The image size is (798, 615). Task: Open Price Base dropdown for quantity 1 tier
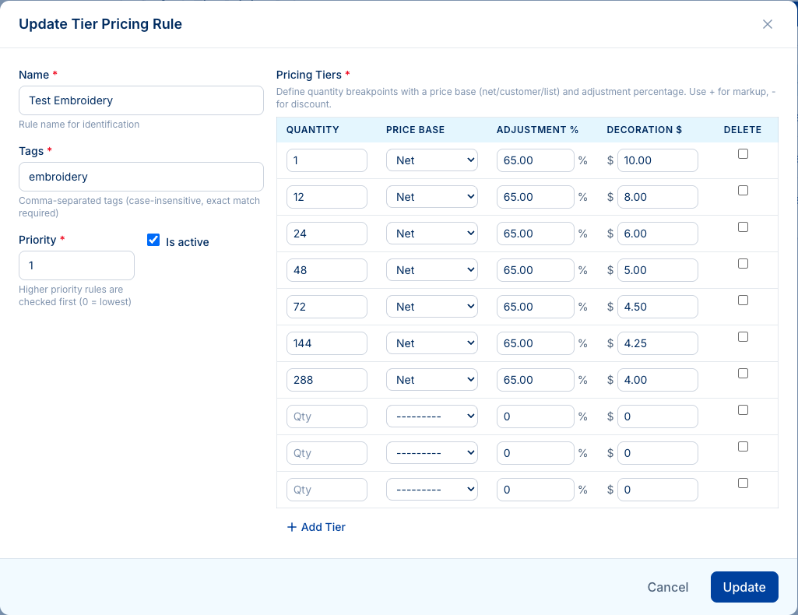(x=431, y=160)
